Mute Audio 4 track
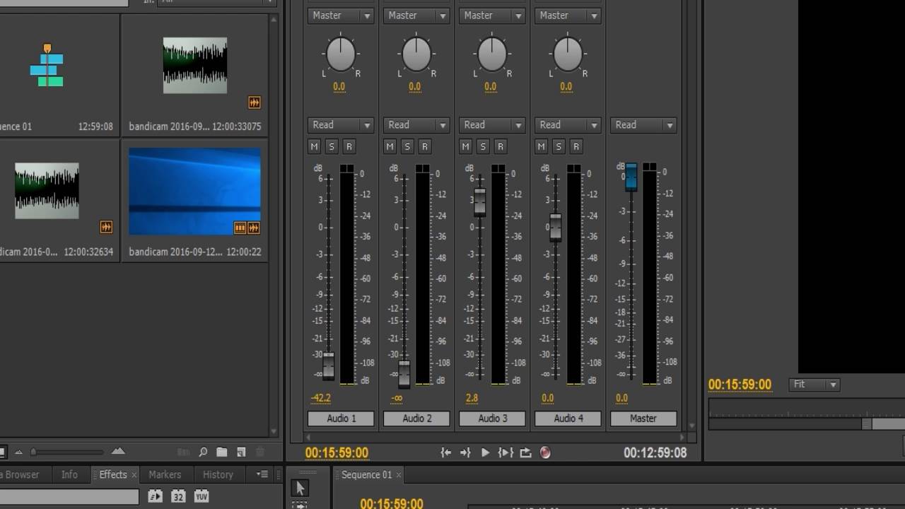 542,146
